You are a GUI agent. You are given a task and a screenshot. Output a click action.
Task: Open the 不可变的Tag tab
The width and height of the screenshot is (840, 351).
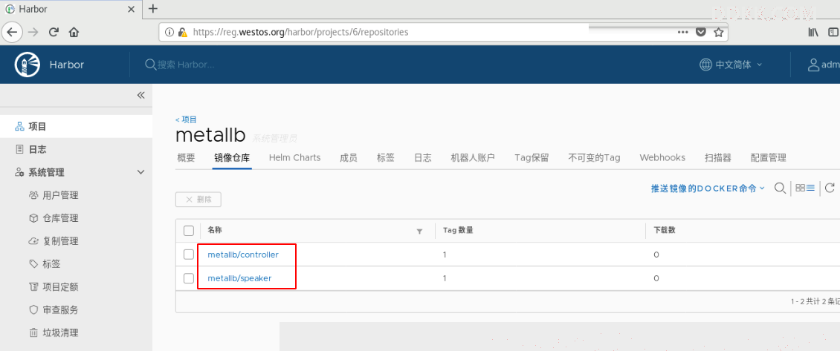(x=594, y=157)
